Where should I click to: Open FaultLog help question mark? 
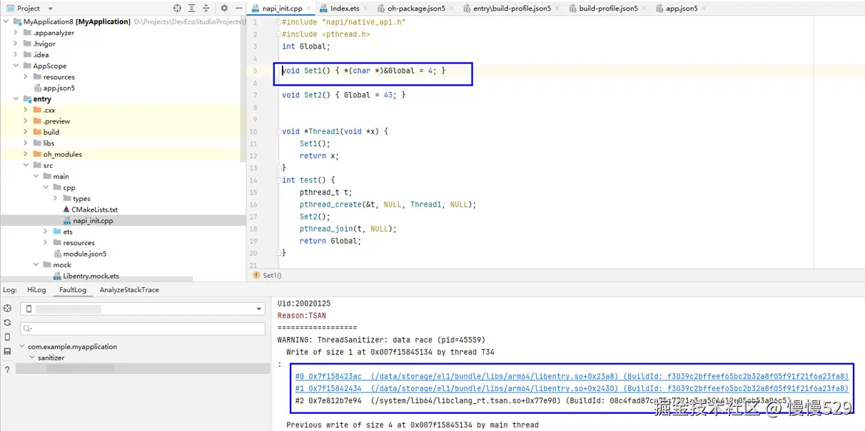pyautogui.click(x=7, y=369)
